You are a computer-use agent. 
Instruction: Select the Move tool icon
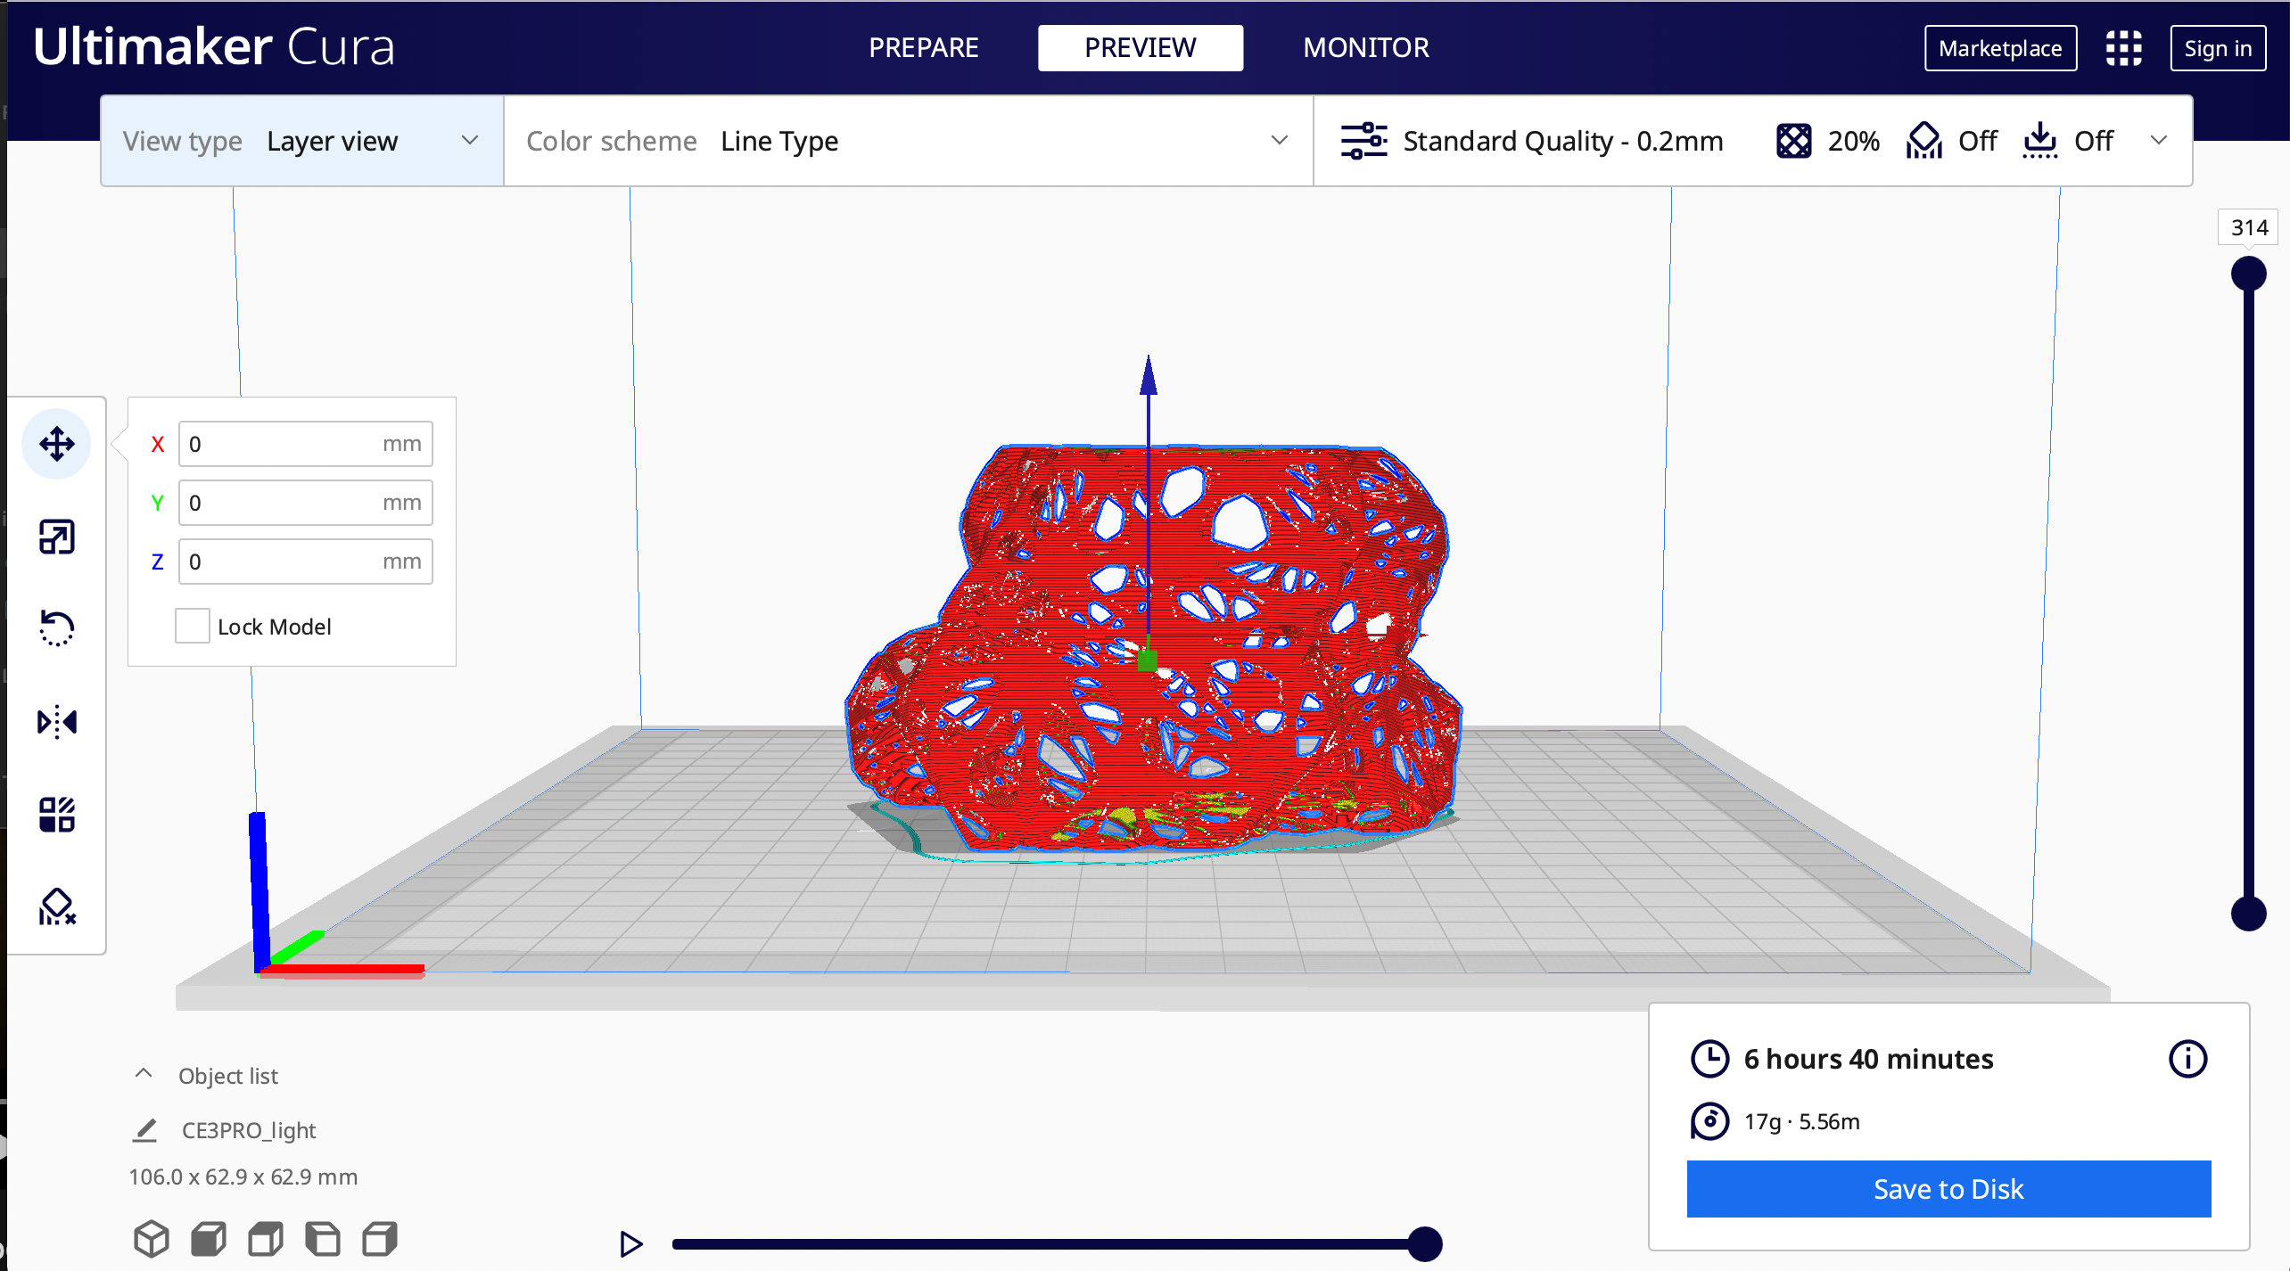(56, 443)
